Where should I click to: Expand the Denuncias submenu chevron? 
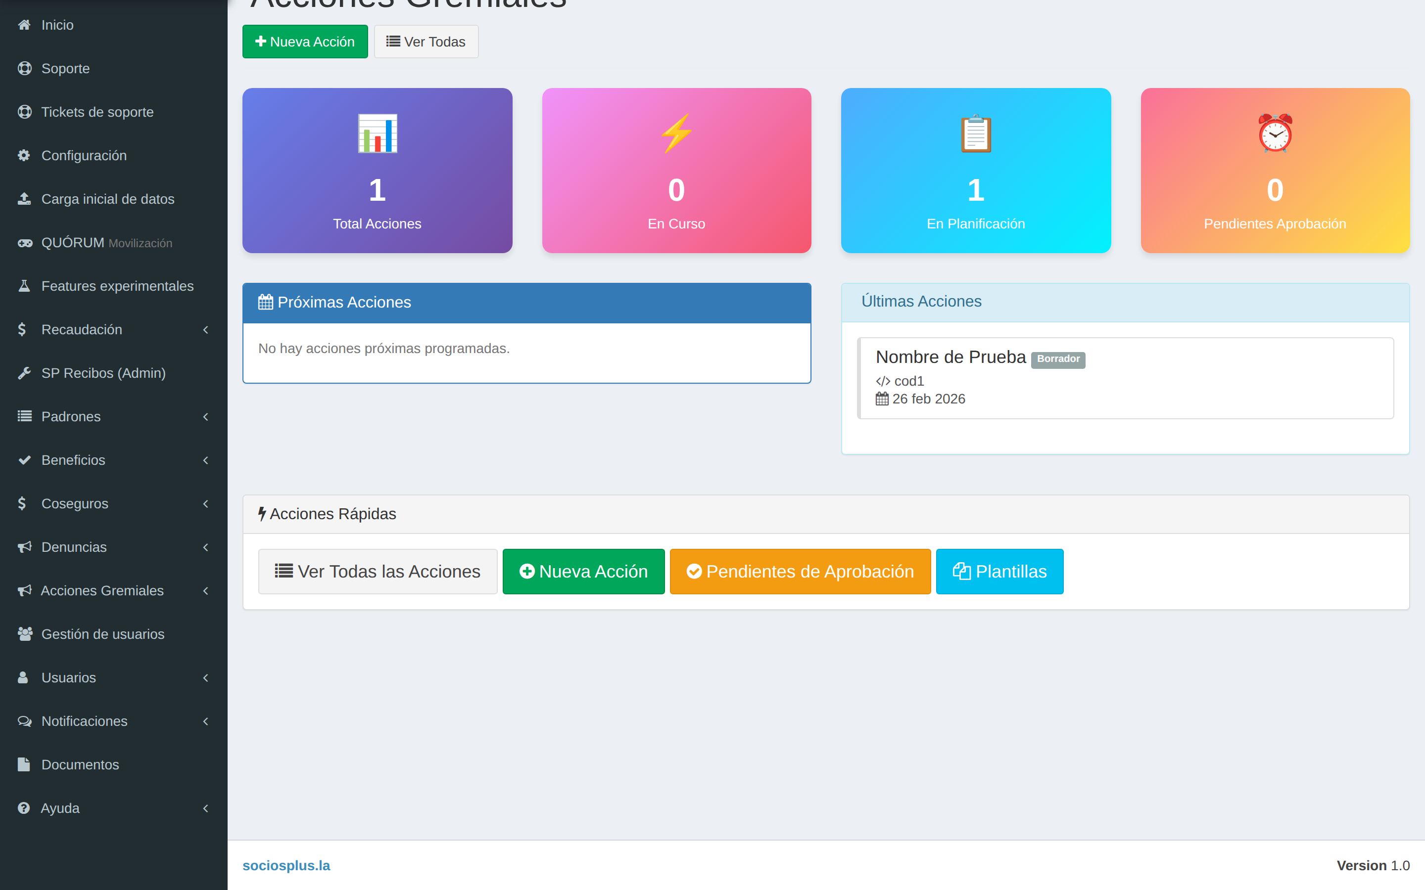(x=205, y=548)
